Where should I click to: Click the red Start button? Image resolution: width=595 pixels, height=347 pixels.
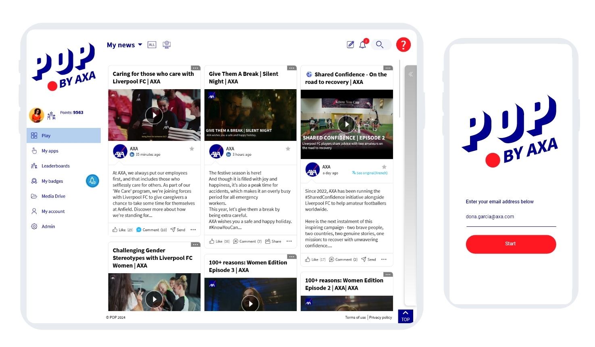(x=511, y=244)
